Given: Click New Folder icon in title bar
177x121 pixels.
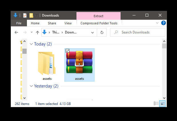Looking at the screenshot, I should [x=31, y=15].
